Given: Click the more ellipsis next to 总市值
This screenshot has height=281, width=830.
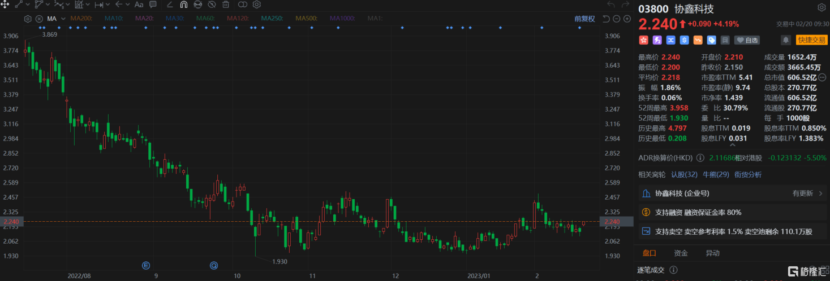Looking at the screenshot, I should click(x=822, y=77).
